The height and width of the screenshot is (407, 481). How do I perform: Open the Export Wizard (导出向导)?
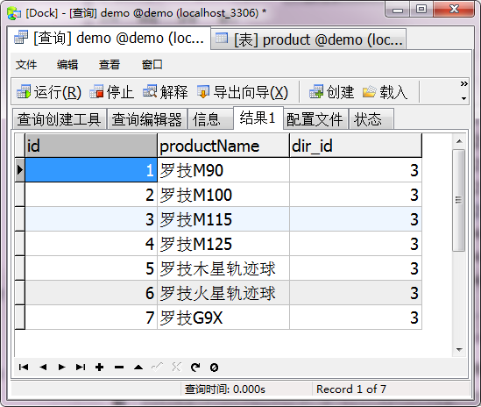(x=243, y=92)
